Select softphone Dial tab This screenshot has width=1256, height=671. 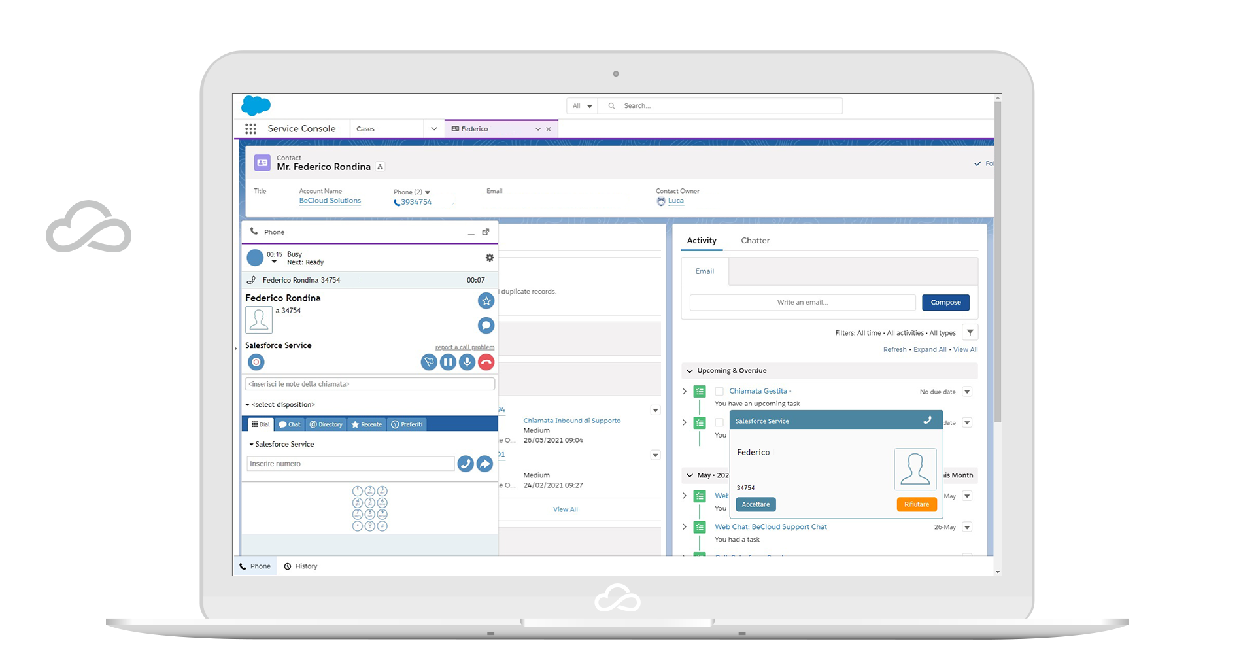[x=260, y=424]
